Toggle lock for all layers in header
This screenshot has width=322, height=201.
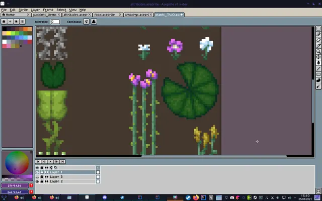[42, 167]
